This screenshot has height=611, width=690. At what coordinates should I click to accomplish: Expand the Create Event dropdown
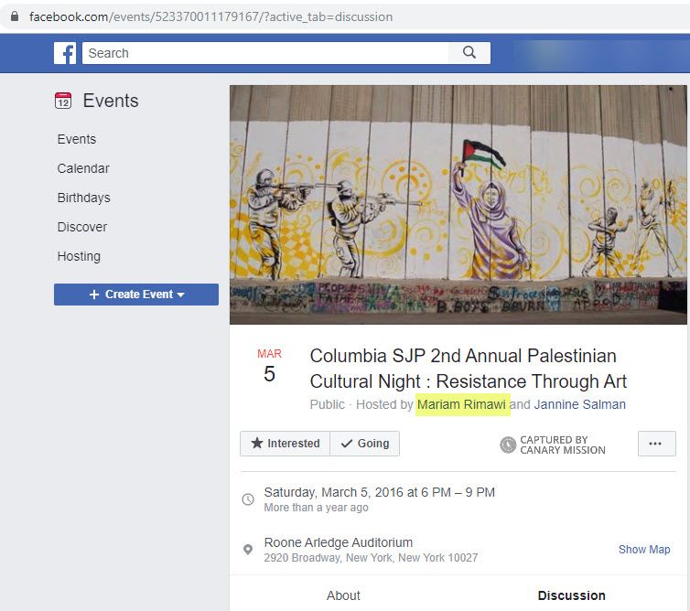pyautogui.click(x=136, y=295)
